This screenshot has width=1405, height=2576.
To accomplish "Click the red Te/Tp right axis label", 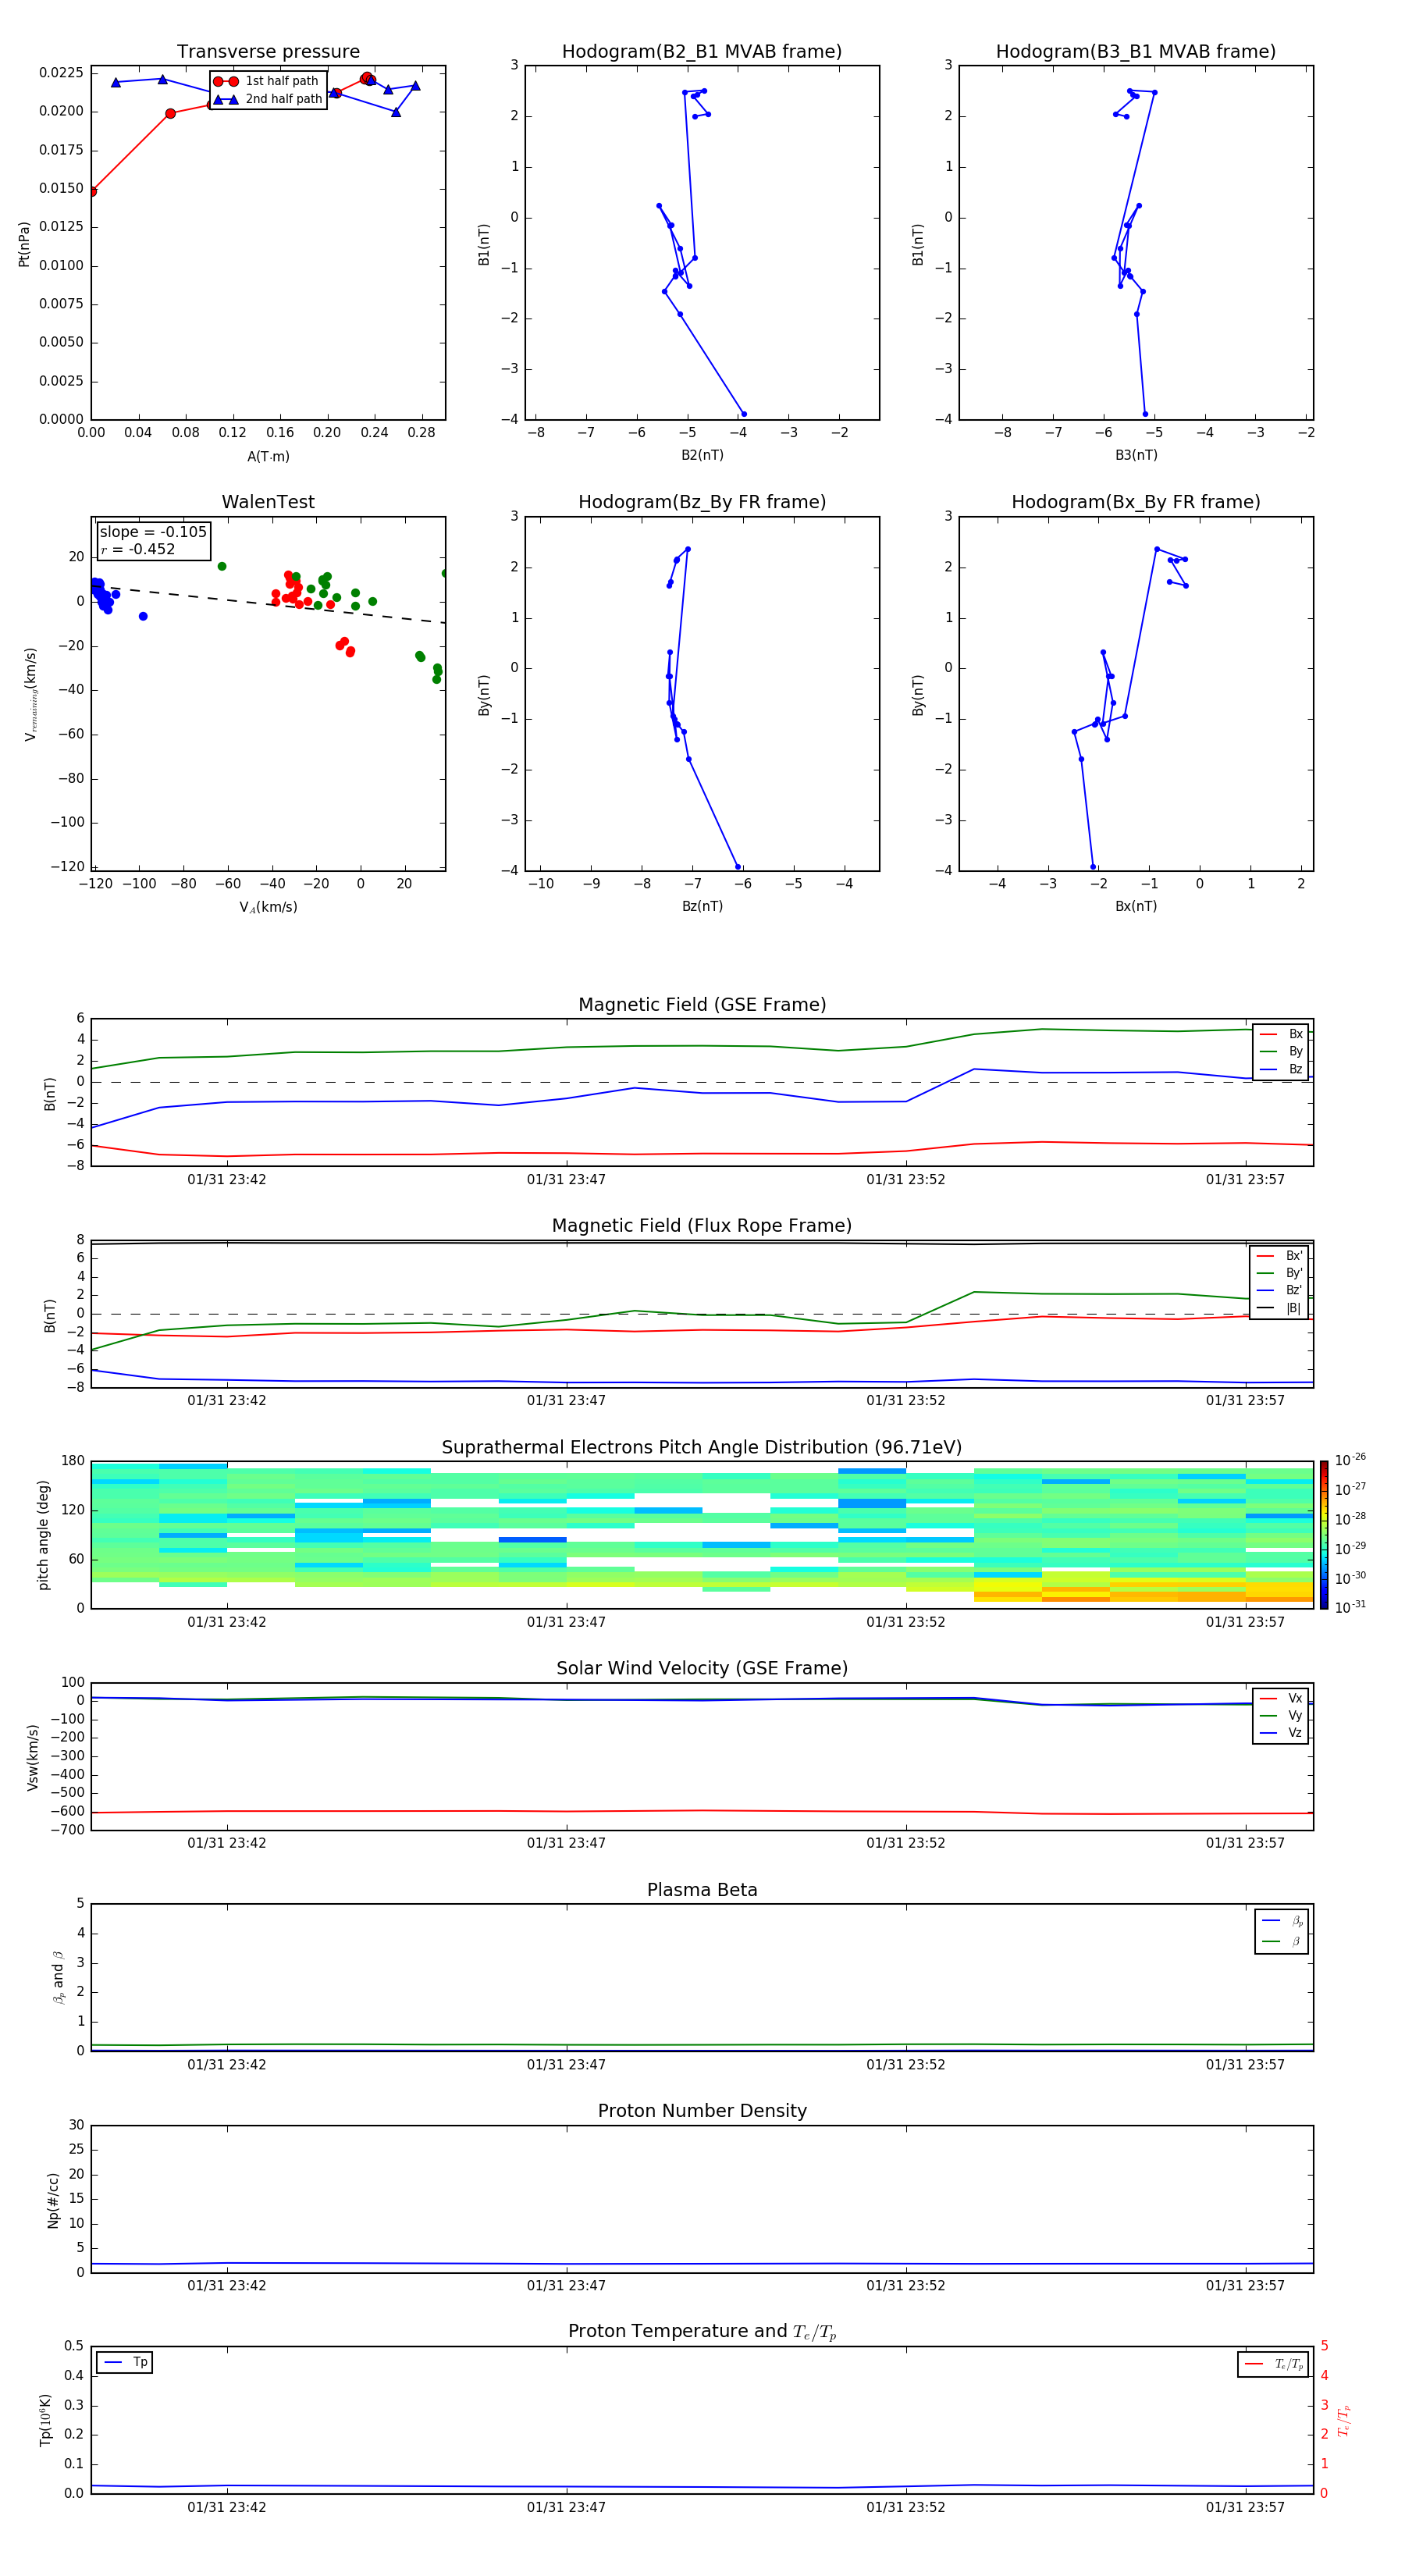I will pos(1344,2420).
